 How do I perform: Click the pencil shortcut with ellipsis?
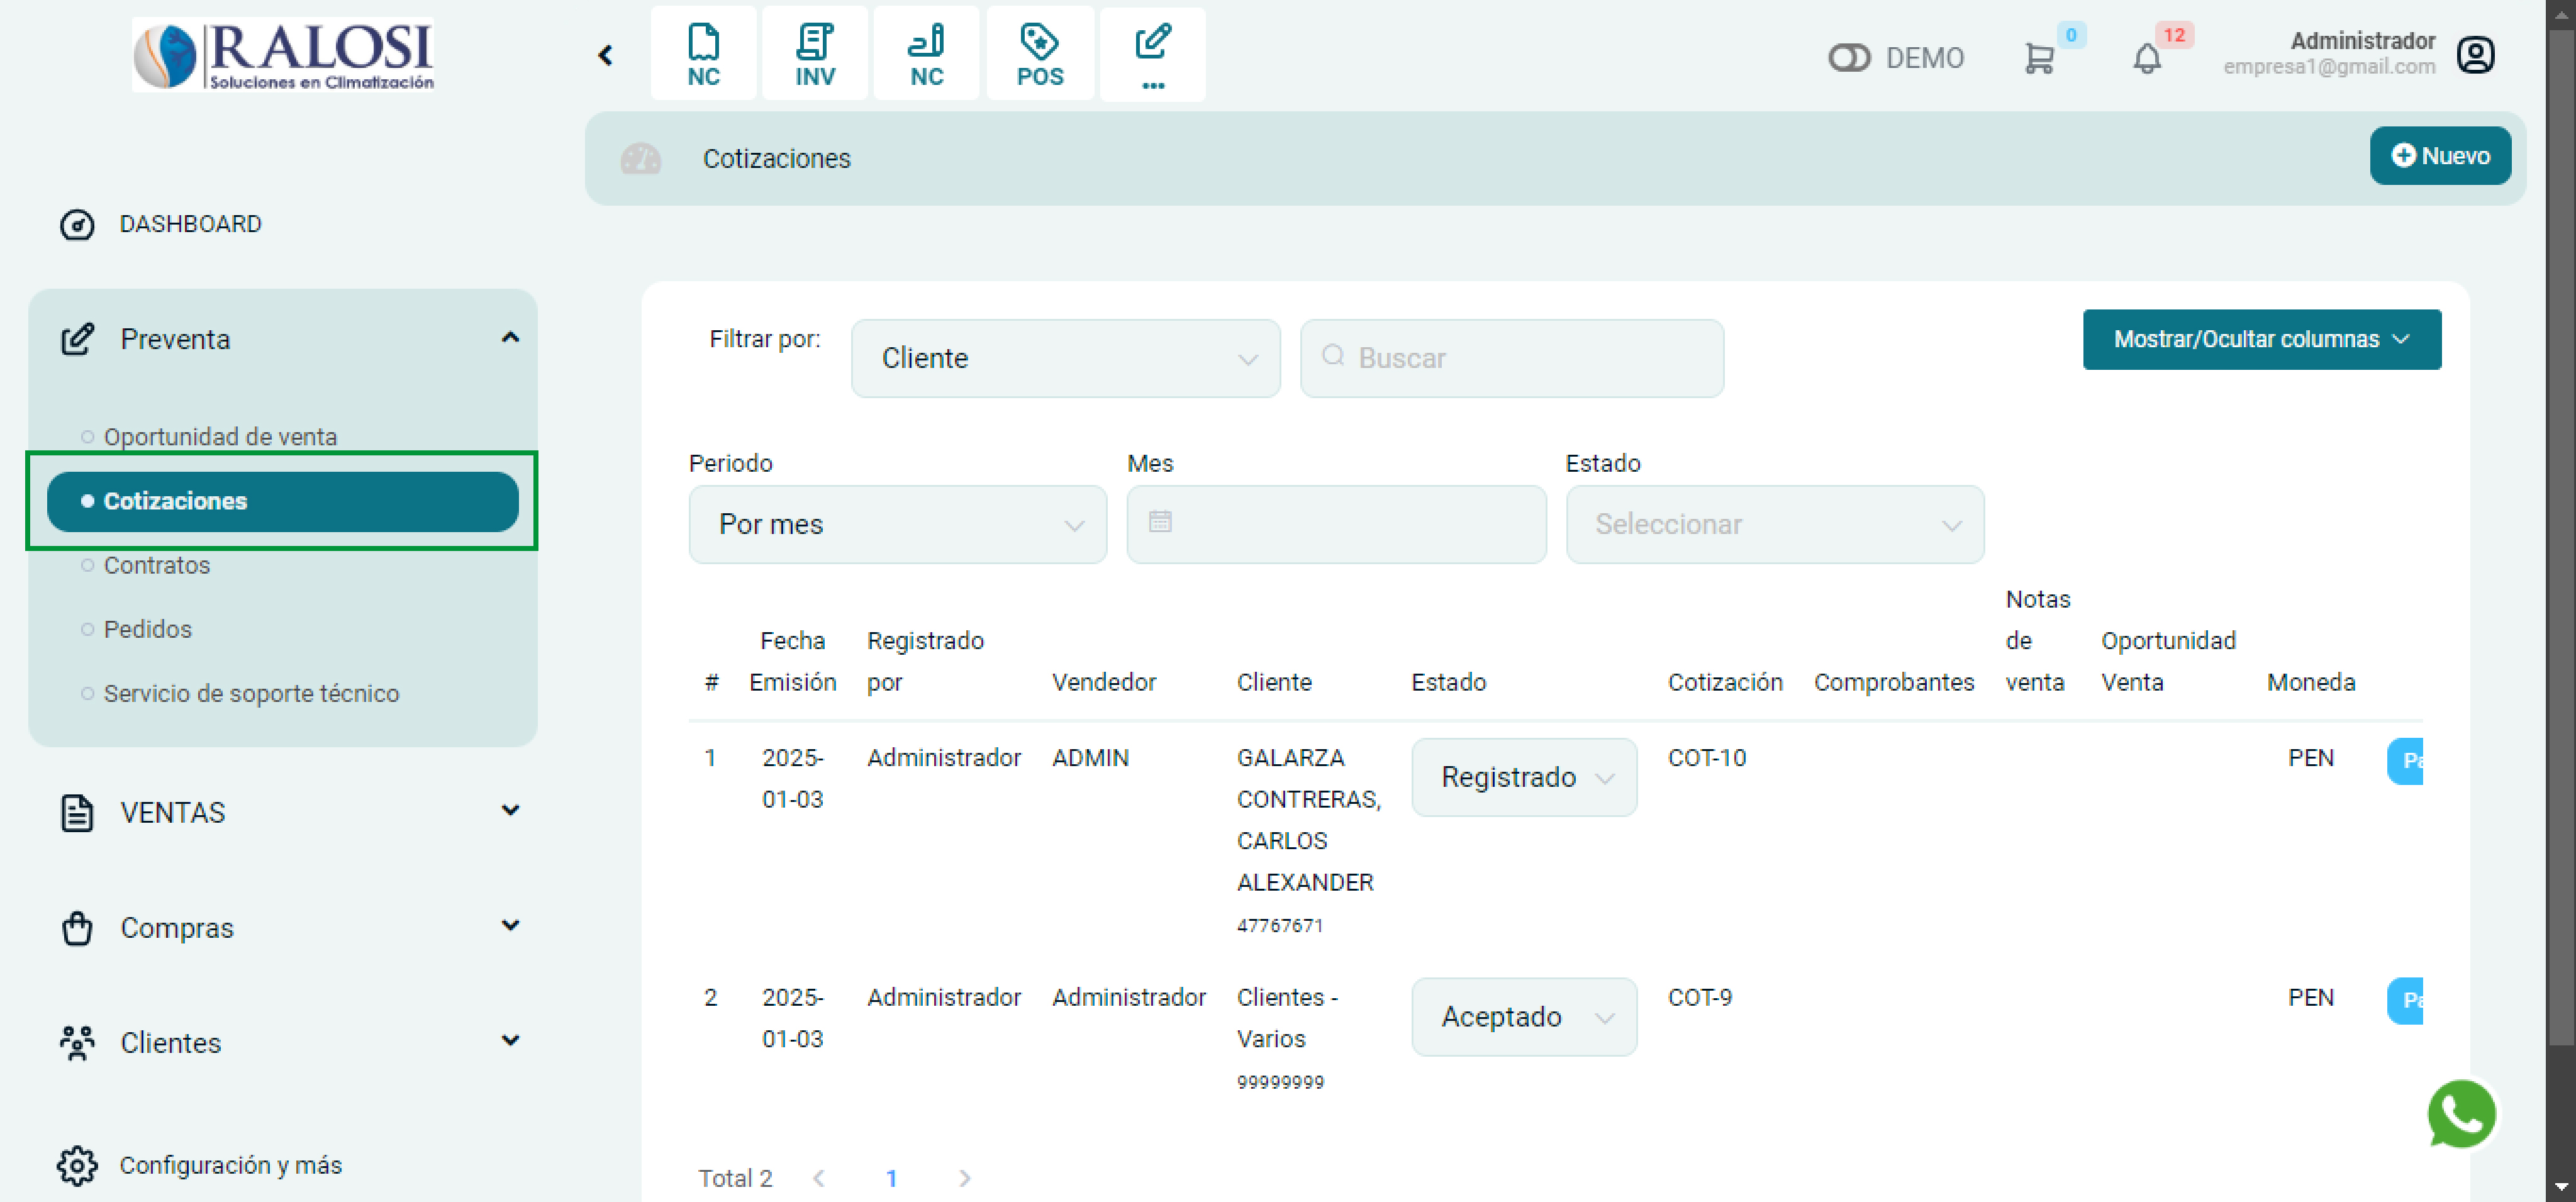(x=1152, y=55)
